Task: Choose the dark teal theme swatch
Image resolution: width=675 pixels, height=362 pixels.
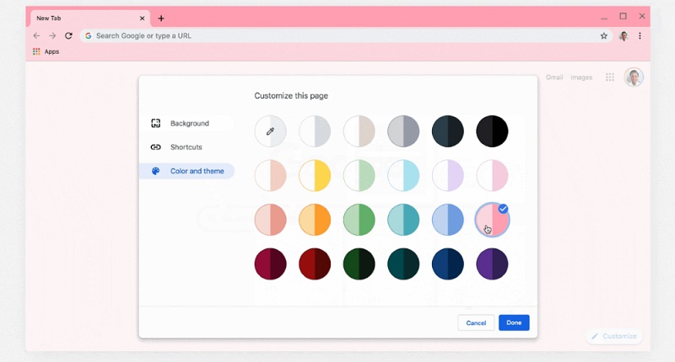Action: pos(403,264)
